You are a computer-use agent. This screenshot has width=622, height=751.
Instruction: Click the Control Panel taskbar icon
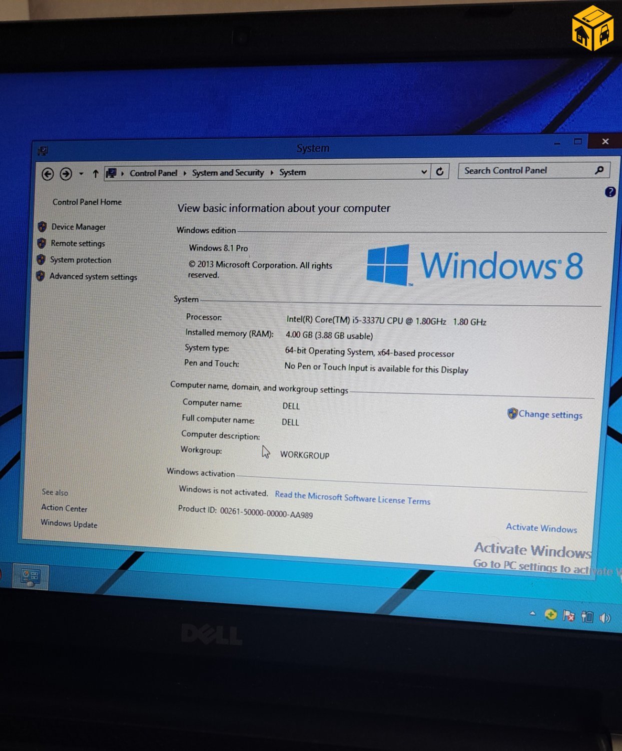31,577
